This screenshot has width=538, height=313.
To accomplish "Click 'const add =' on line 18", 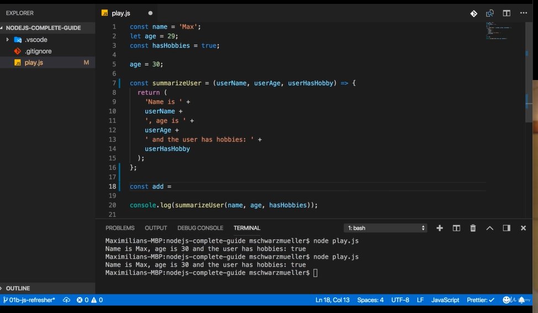I will [x=150, y=187].
